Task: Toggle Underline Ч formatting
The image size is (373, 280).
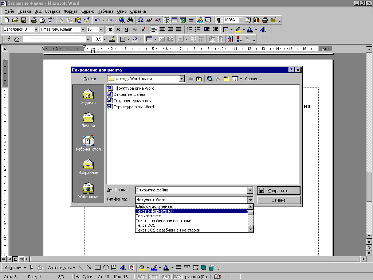Action: coord(126,30)
